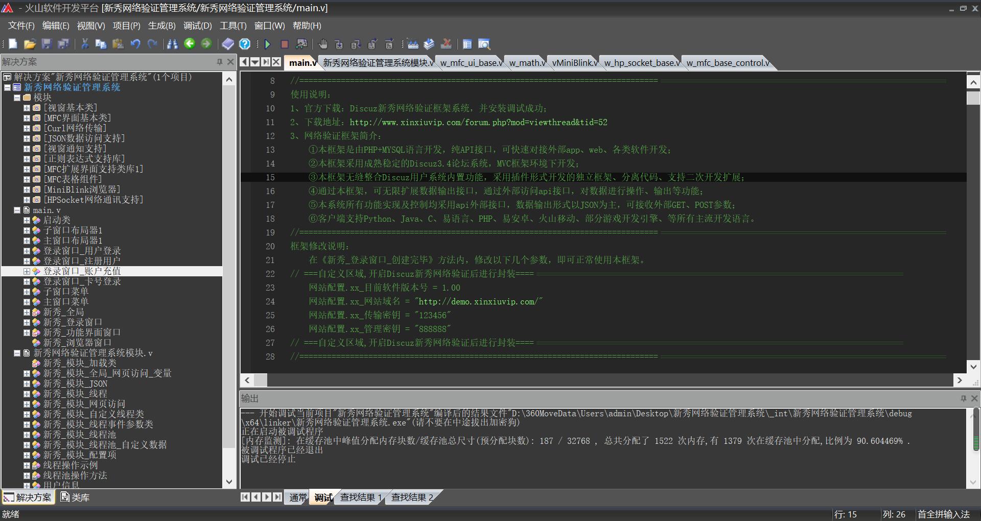Select 新秀_浏览器窗口 in the solution tree

click(x=77, y=343)
